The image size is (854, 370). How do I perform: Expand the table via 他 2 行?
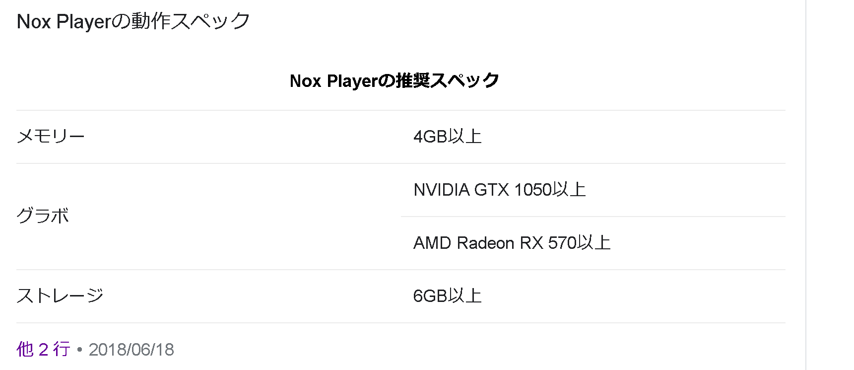coord(43,349)
